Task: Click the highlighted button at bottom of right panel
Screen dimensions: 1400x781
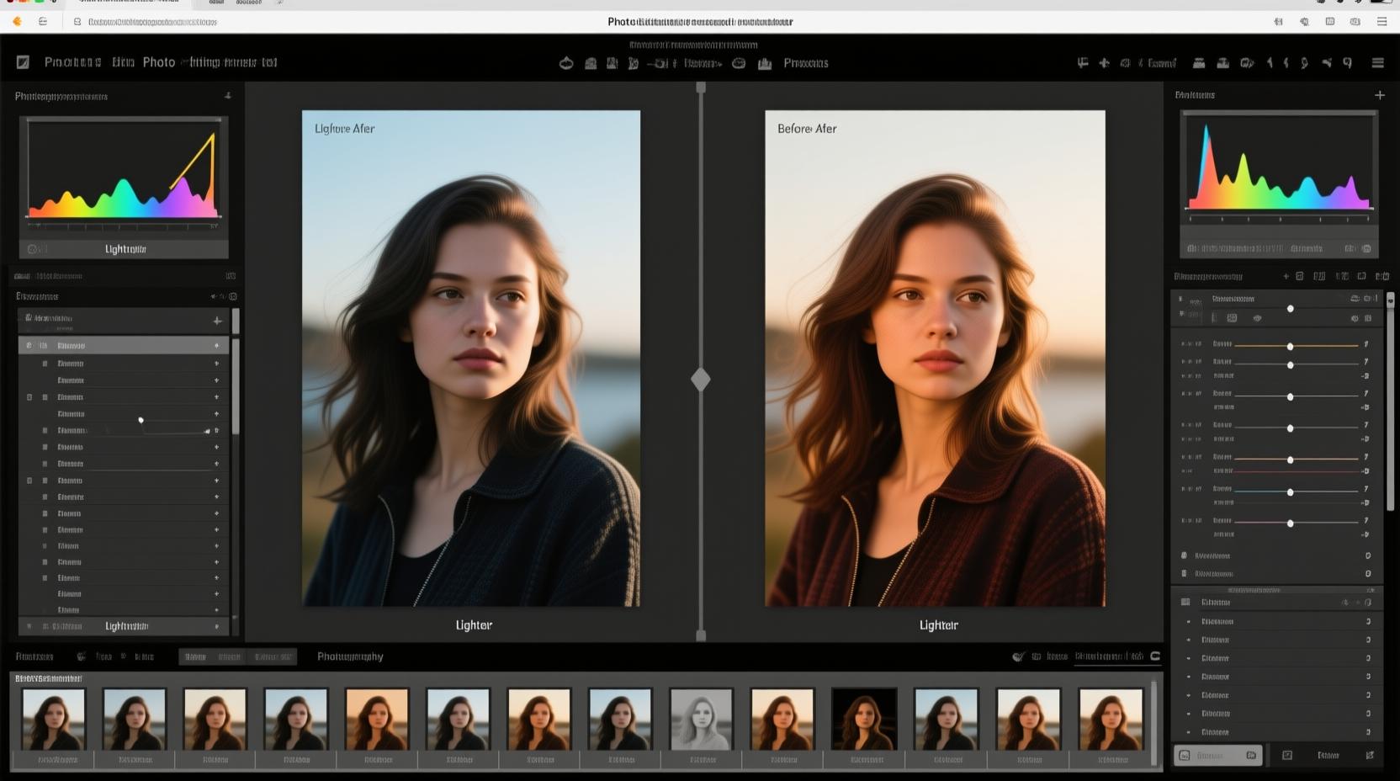Action: 1217,755
